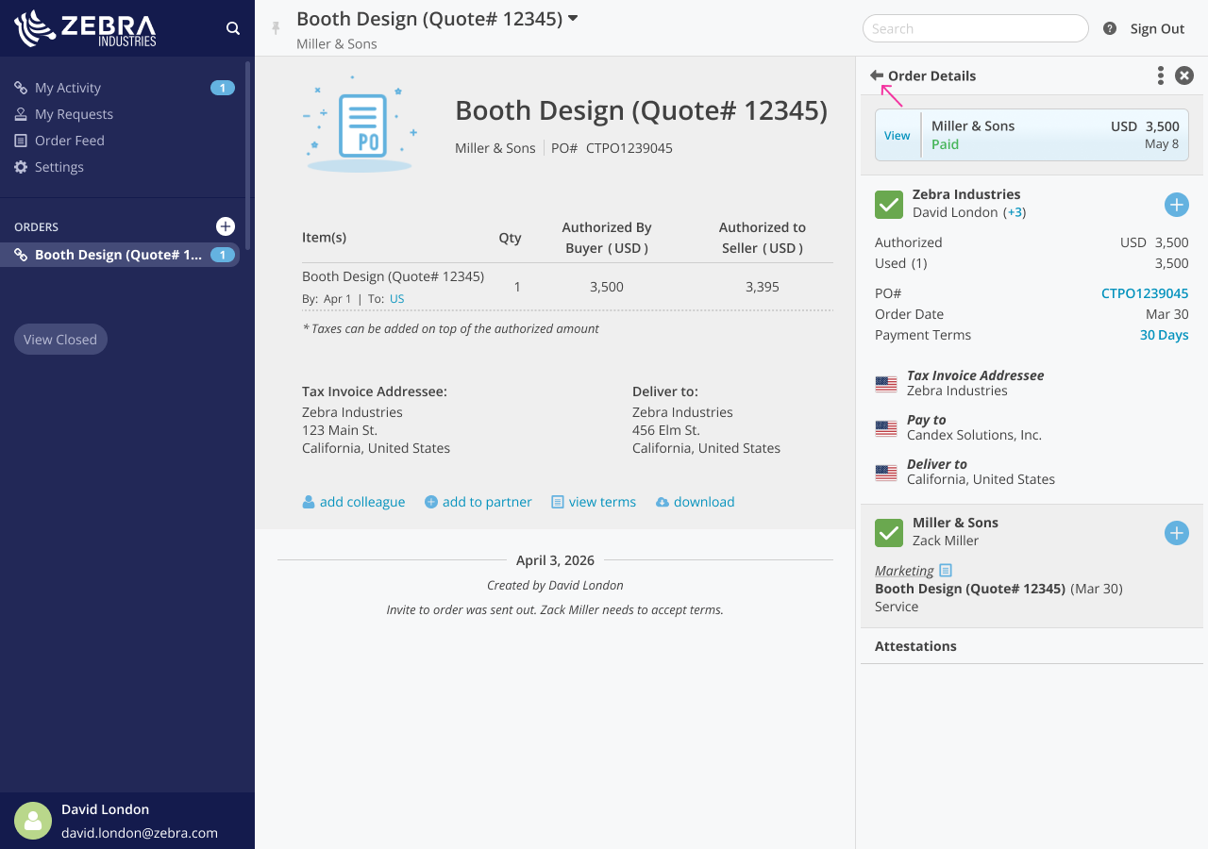Open My Activity in the sidebar
This screenshot has height=849, width=1208.
pos(68,88)
